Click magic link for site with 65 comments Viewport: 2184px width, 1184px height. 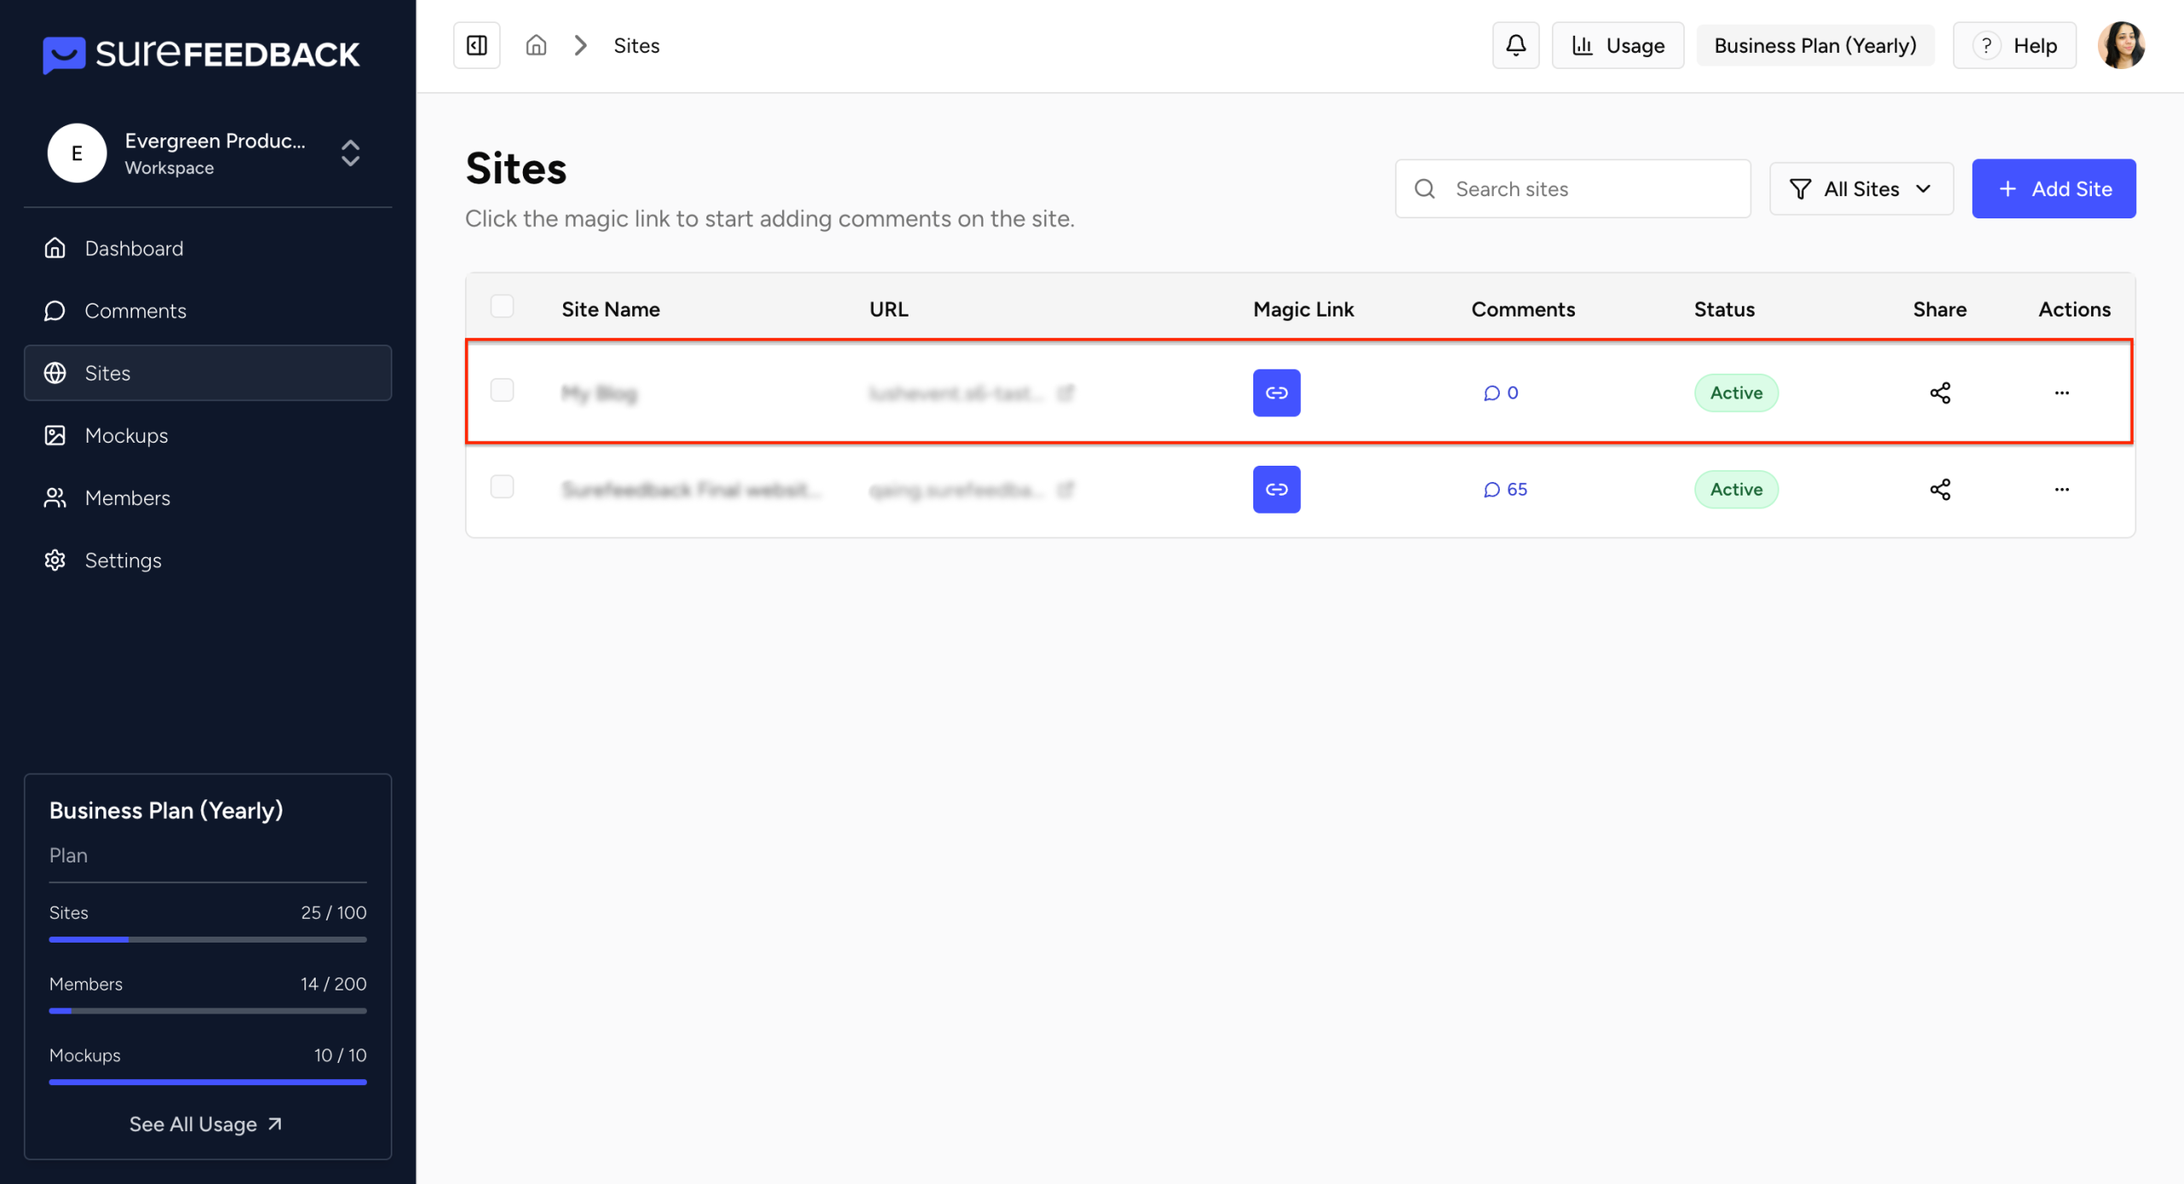[x=1275, y=489]
